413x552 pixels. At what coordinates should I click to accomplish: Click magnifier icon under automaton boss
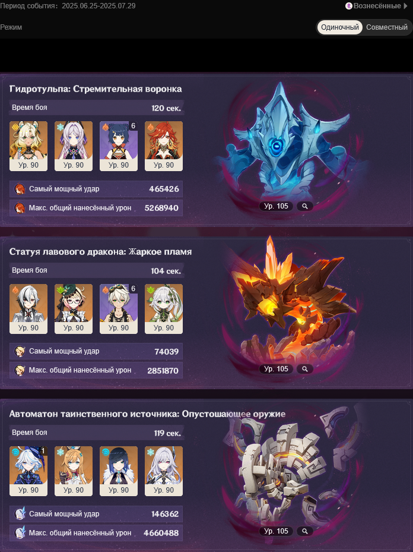coord(305,531)
